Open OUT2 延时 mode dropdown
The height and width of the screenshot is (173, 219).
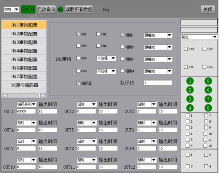[x=94, y=104]
